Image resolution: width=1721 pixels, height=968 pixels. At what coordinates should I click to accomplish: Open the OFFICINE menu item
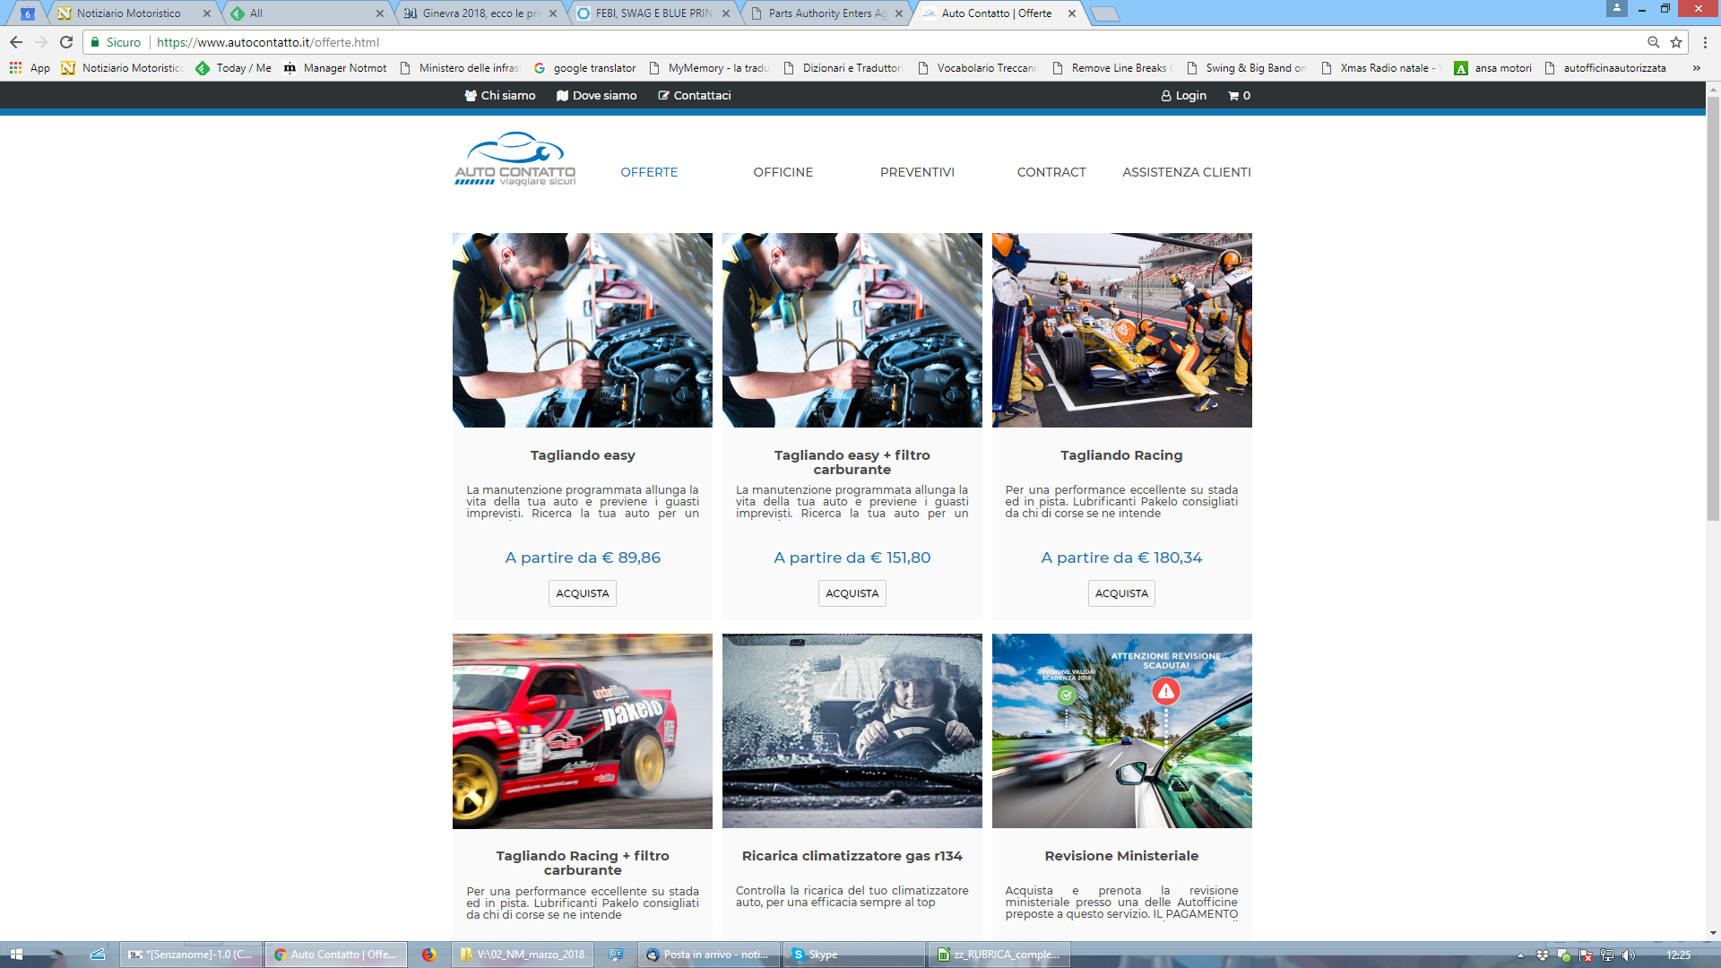click(783, 172)
